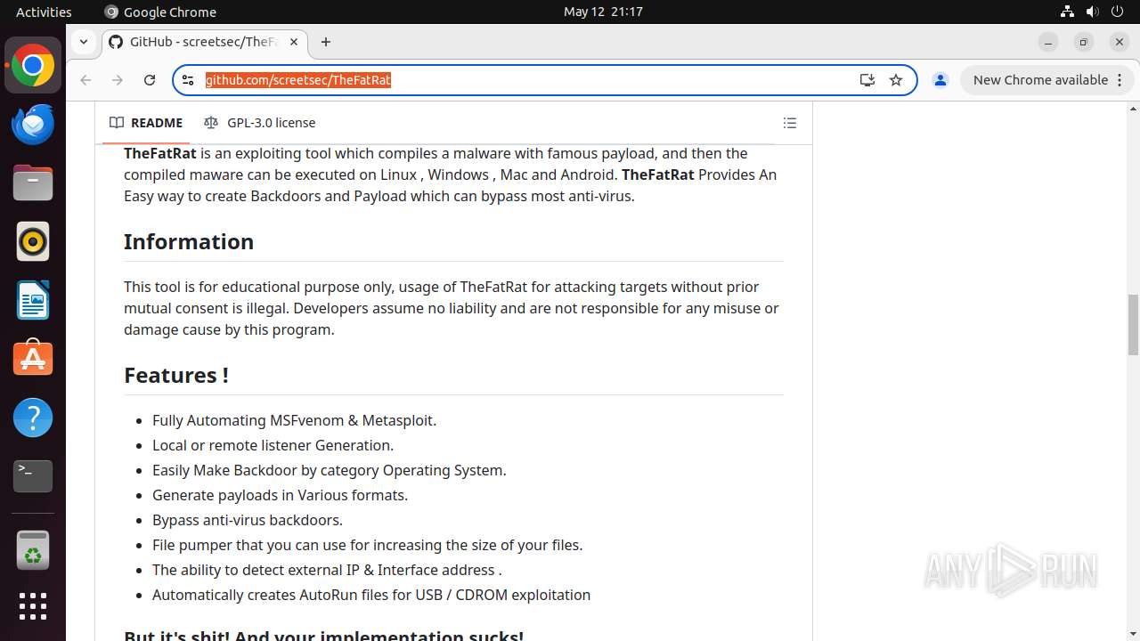Screen dimensions: 1140x641
Task: Click 'Bypass anti-virus backdoors.' bullet
Action: point(247,520)
